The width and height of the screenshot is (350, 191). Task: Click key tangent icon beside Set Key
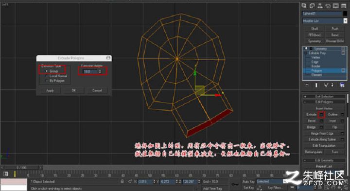click(260, 188)
